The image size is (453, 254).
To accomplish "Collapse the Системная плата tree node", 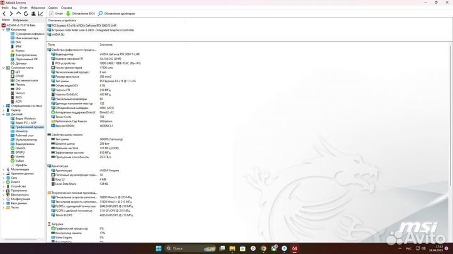I will [4, 68].
